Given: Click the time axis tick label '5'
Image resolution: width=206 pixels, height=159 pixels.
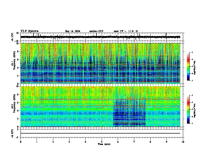Looking at the screenshot, I should point(102,142).
